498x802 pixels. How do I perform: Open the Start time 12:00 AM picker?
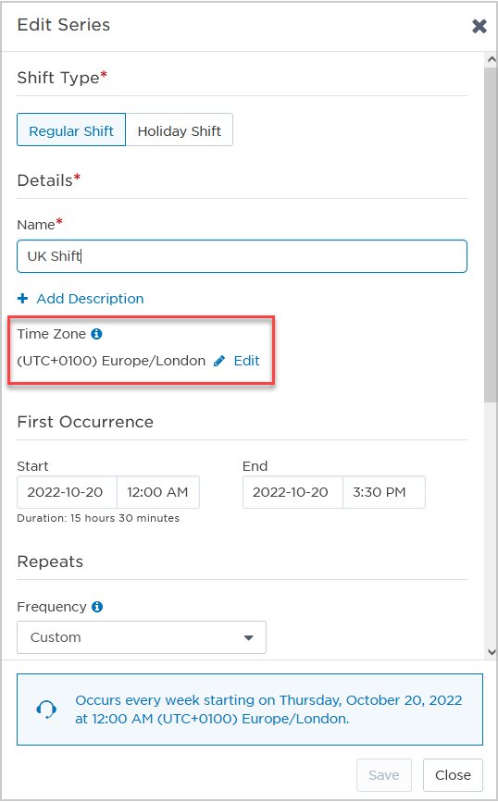tap(158, 492)
